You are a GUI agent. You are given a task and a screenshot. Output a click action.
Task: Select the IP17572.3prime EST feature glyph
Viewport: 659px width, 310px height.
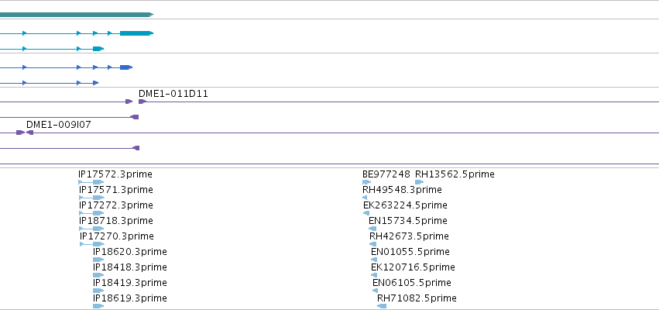pyautogui.click(x=91, y=182)
